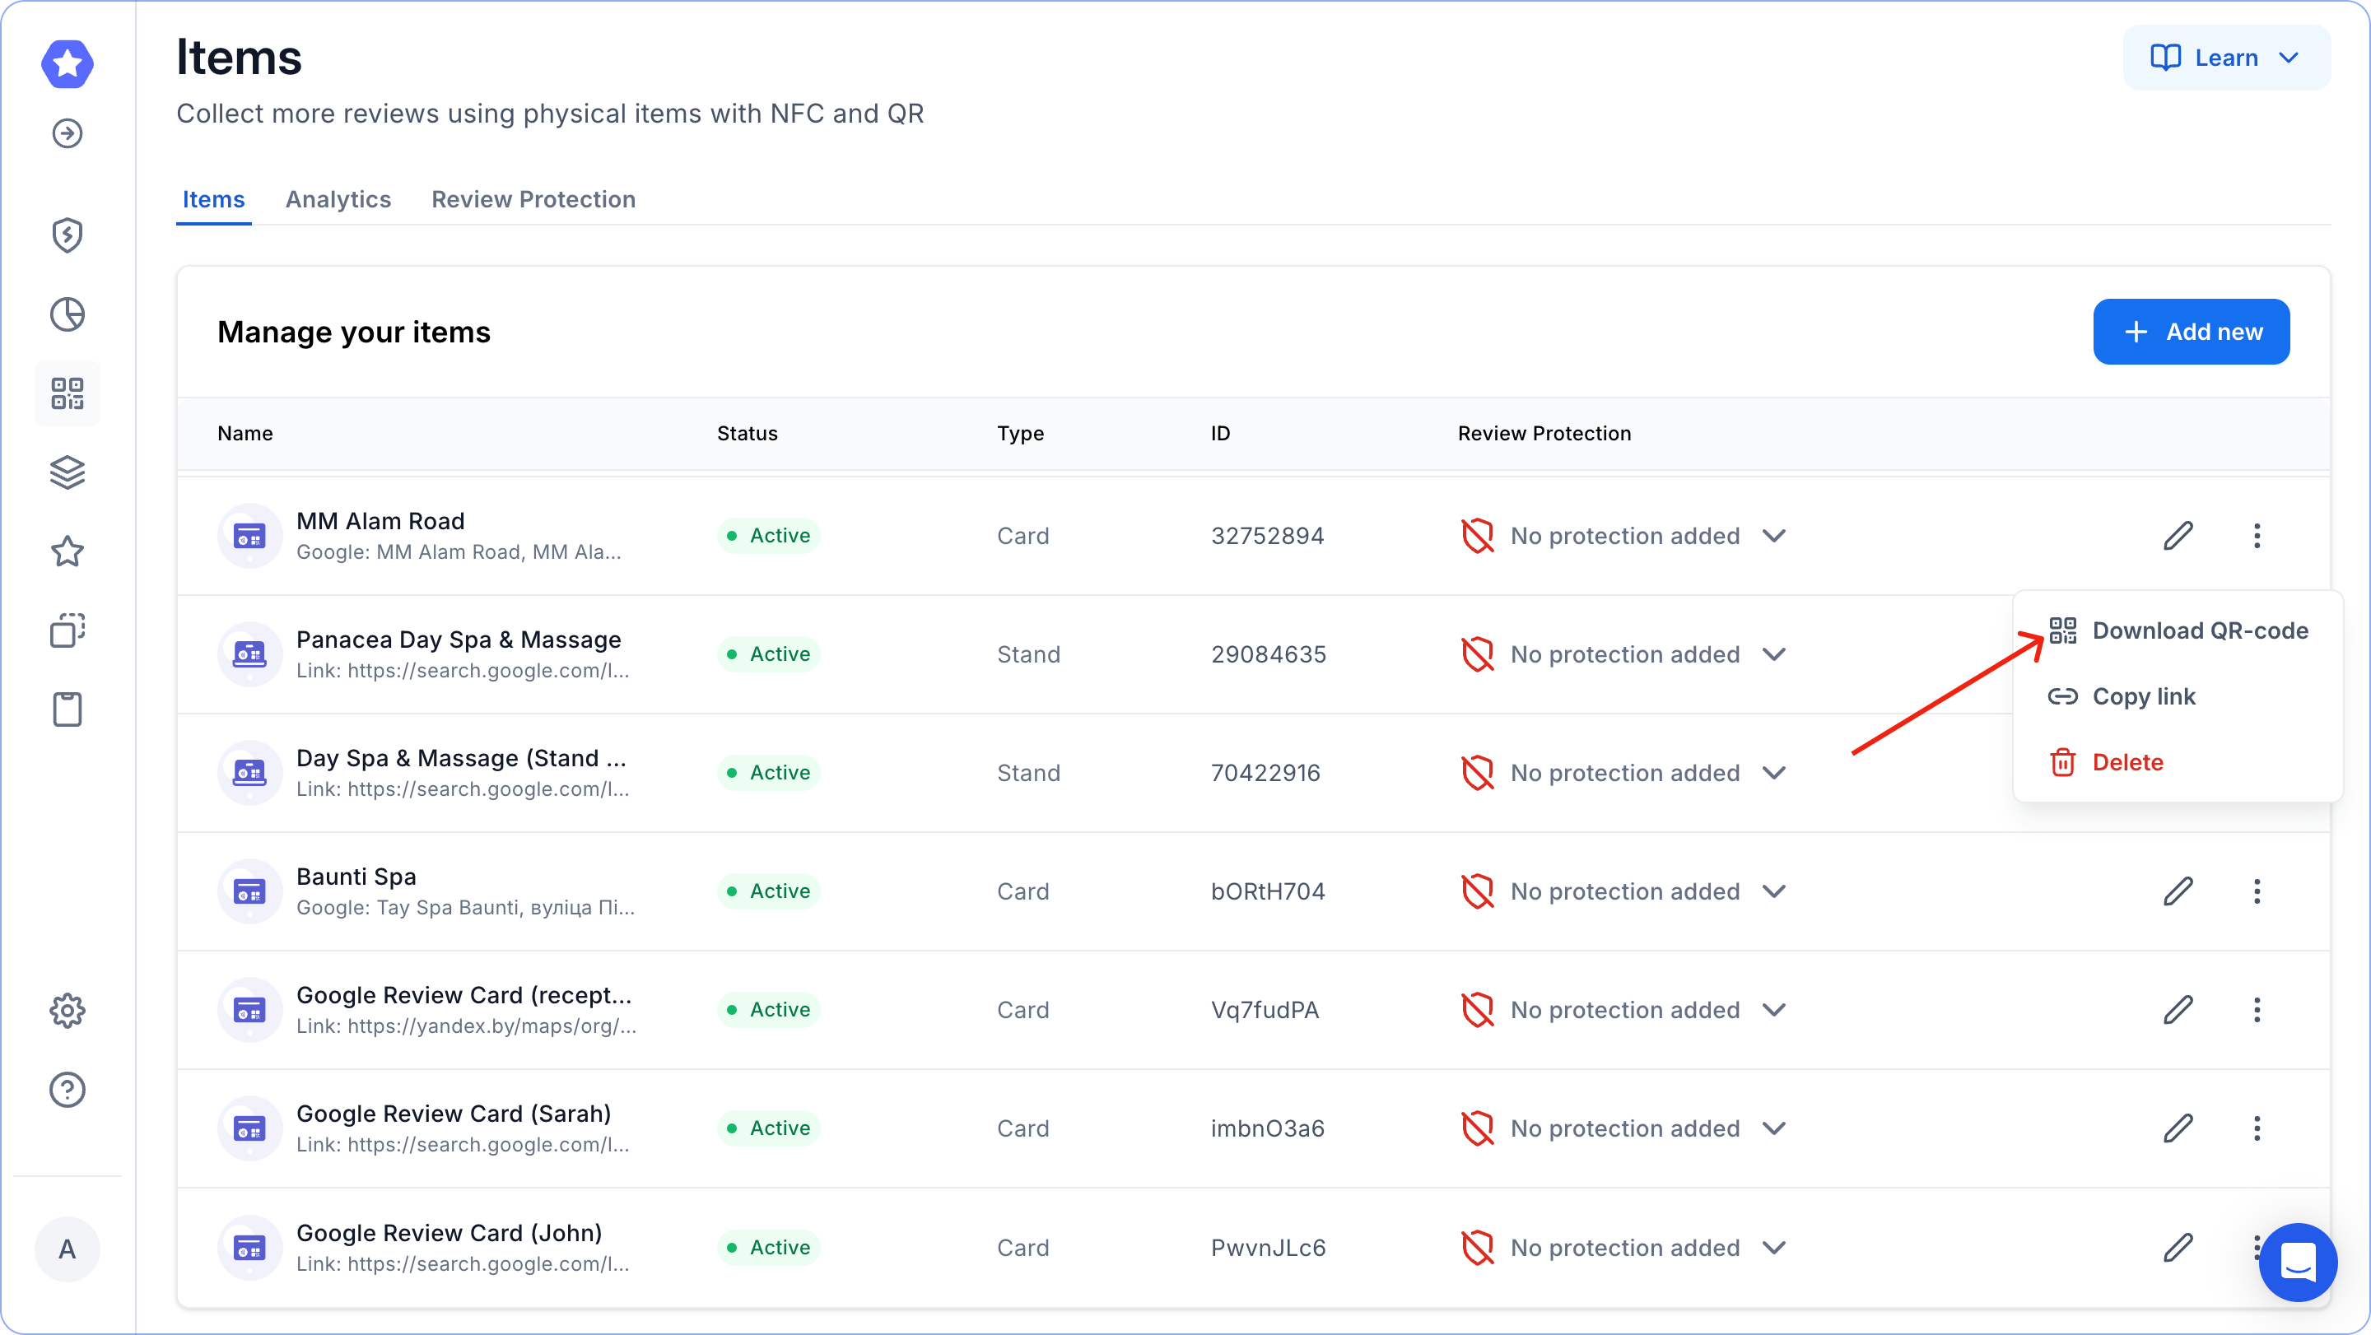
Task: Open the chat support bubble
Action: tap(2298, 1262)
